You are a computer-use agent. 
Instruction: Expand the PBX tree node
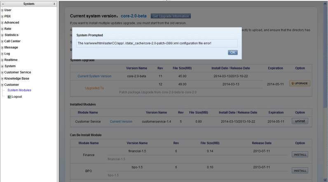pos(2,16)
